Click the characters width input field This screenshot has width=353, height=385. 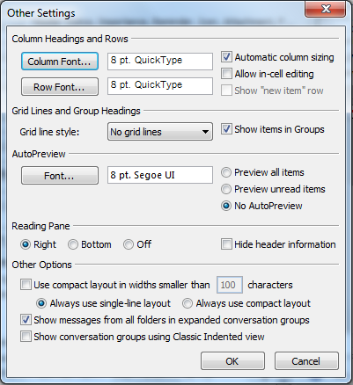230,285
